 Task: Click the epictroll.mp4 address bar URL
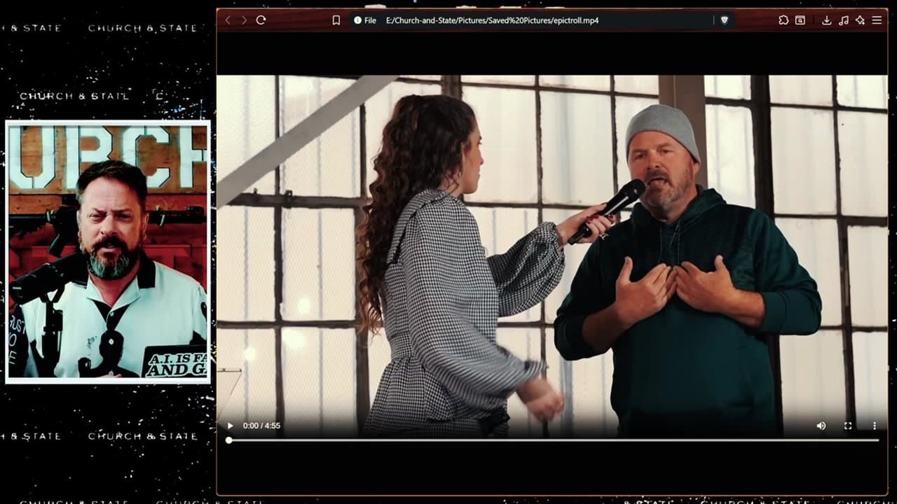[492, 20]
